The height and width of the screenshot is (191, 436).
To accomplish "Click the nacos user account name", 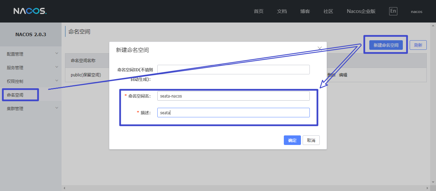I will coord(417,12).
